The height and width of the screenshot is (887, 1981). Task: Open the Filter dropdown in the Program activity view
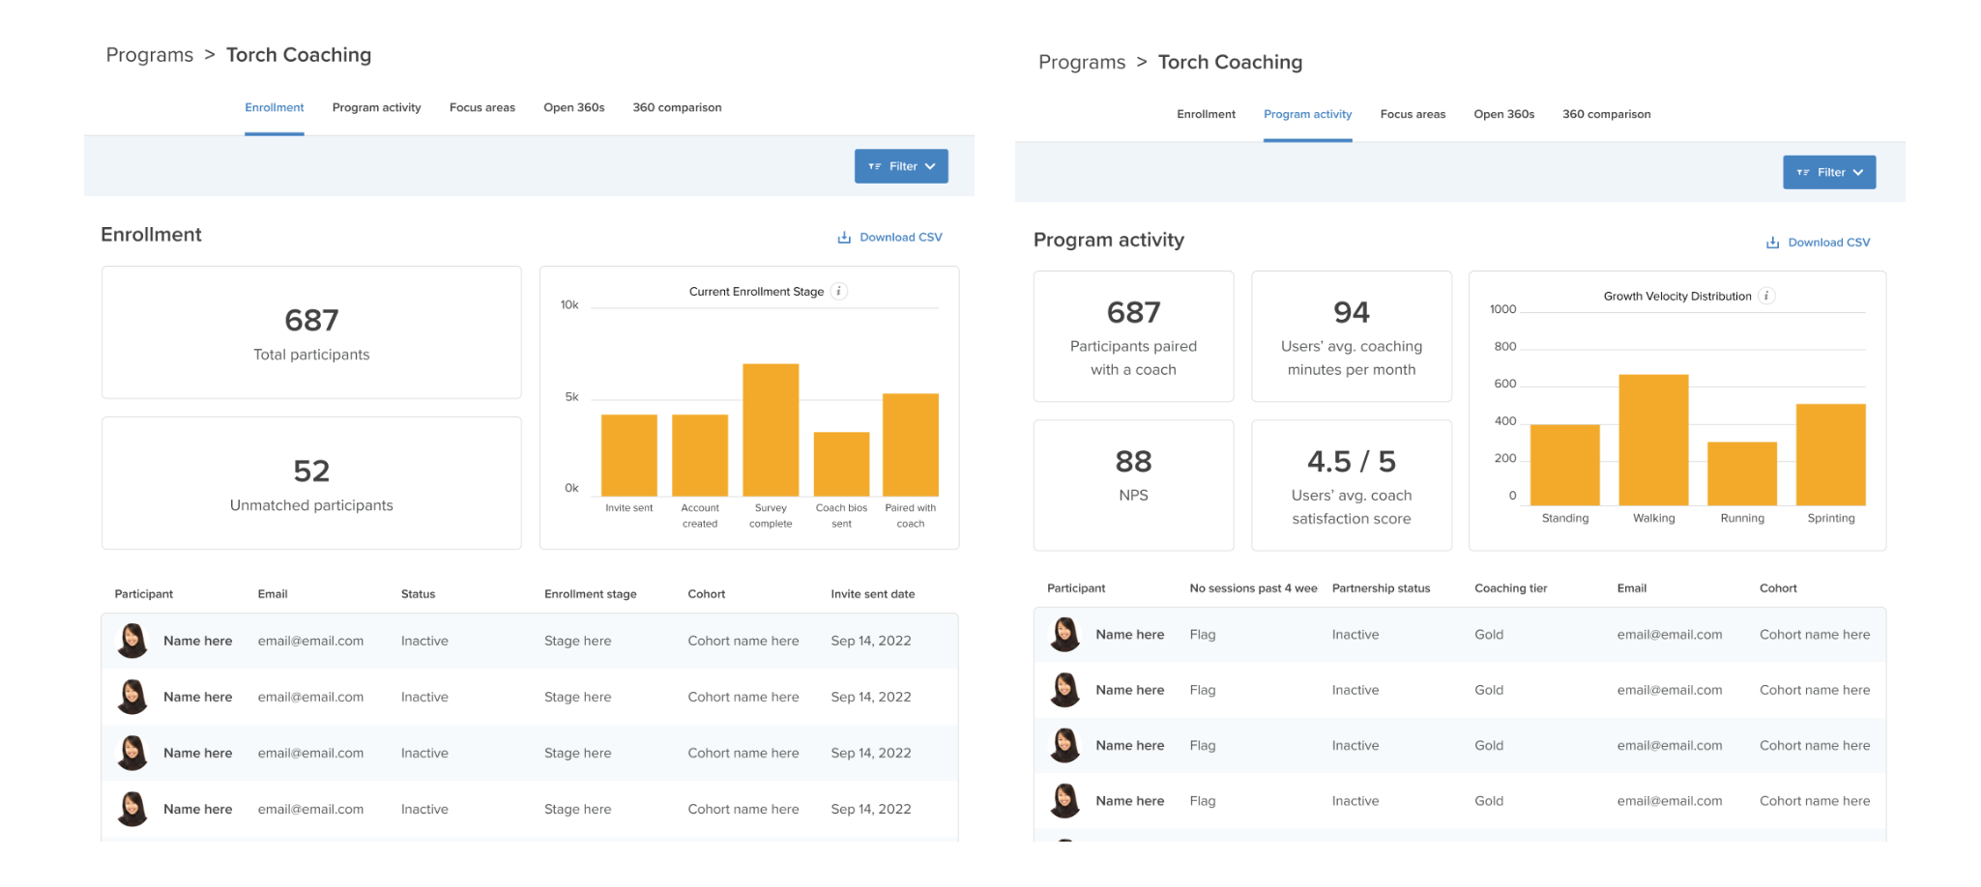(x=1829, y=172)
